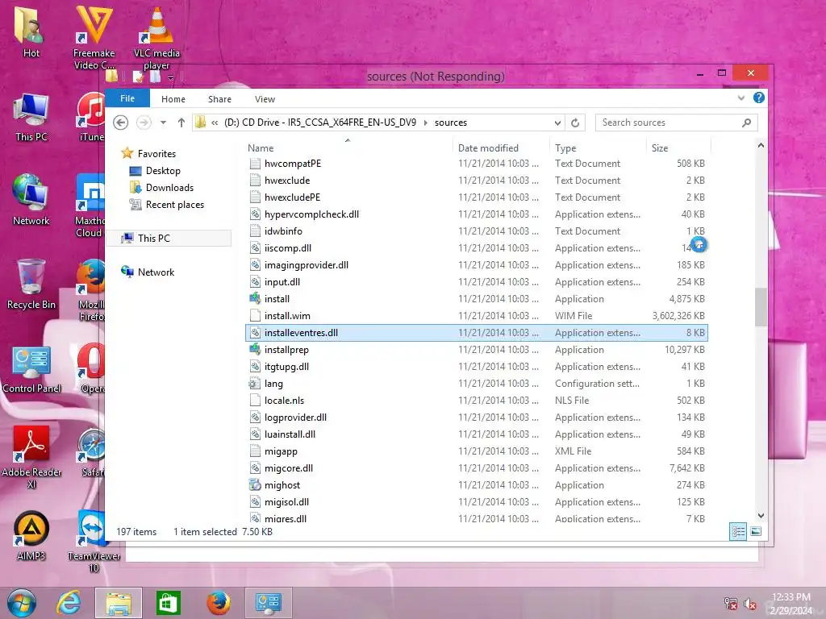This screenshot has width=826, height=619.
Task: Select Network in navigation pane
Action: click(x=156, y=272)
